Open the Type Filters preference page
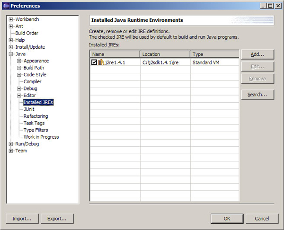284x230 pixels. [x=36, y=130]
